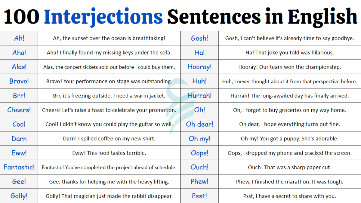
Task: Select the sentence about winning the championship
Action: tap(289, 67)
